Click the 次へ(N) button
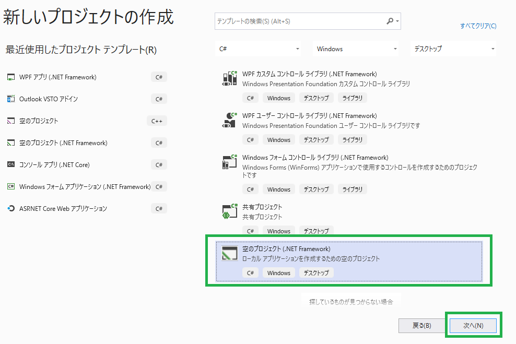The height and width of the screenshot is (344, 516). pyautogui.click(x=473, y=326)
